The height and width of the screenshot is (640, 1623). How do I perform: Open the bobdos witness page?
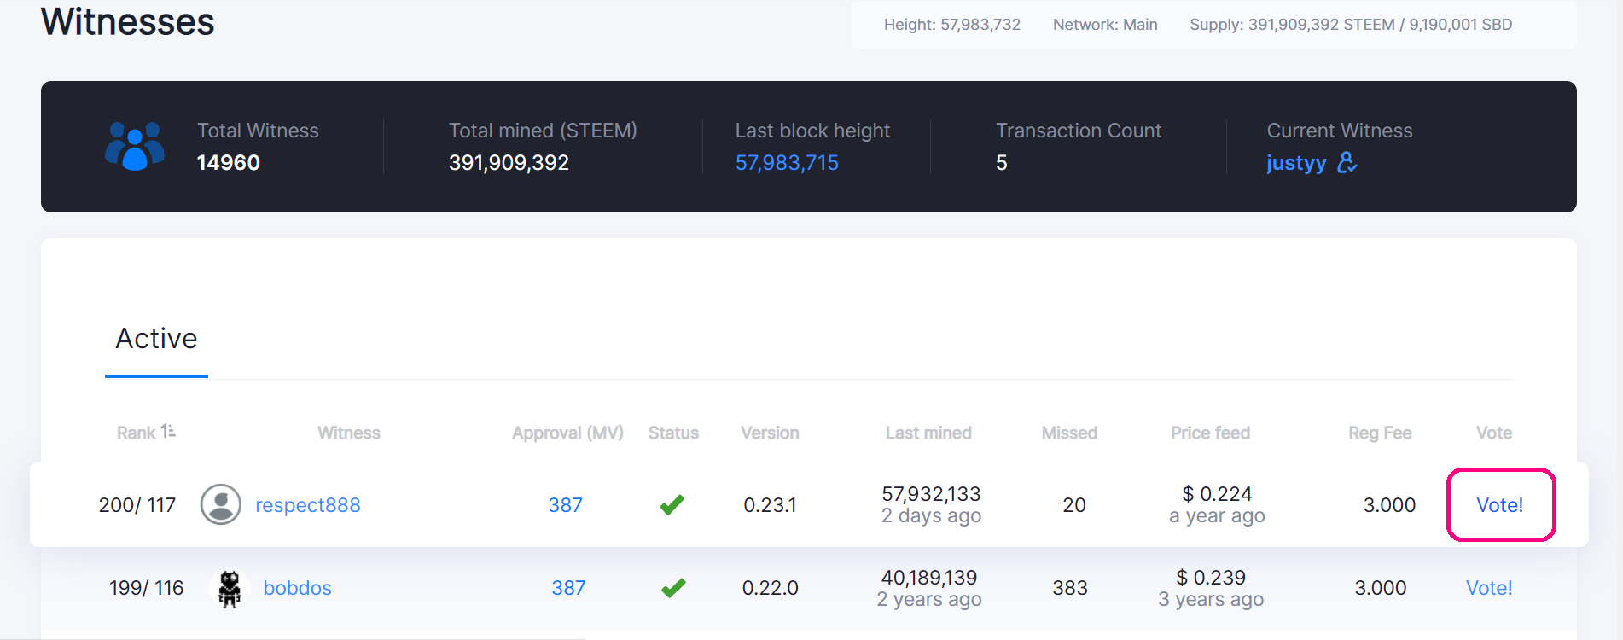[297, 588]
